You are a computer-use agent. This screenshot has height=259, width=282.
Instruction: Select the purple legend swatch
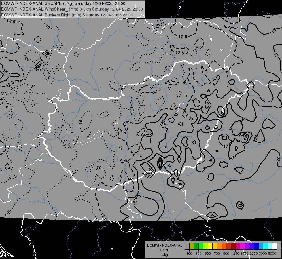(247, 246)
